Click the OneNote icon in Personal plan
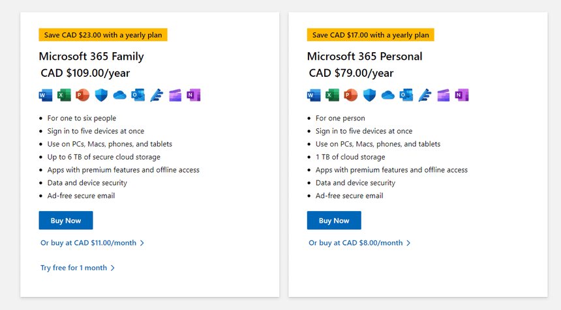This screenshot has width=561, height=310. tap(462, 95)
